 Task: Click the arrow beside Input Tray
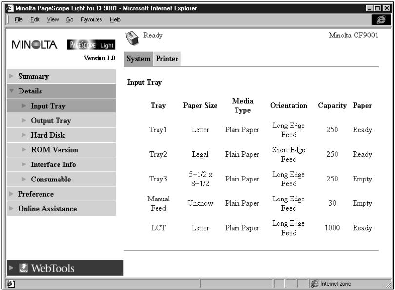point(24,105)
